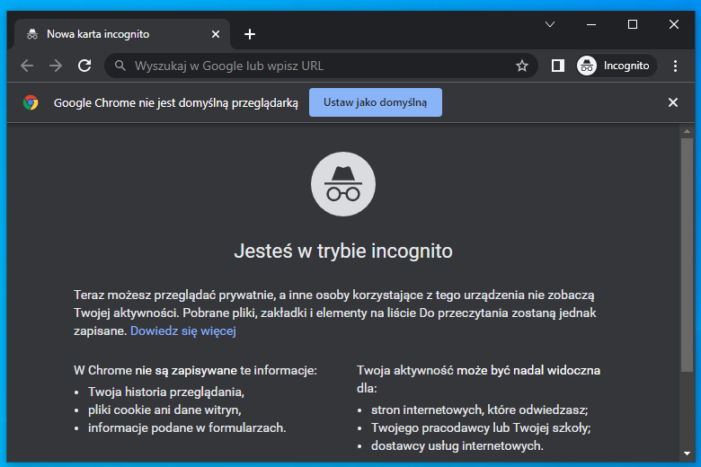
Task: Open the Incognito profile chip
Action: coord(616,66)
